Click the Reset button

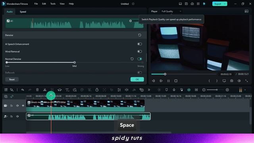tap(12, 79)
